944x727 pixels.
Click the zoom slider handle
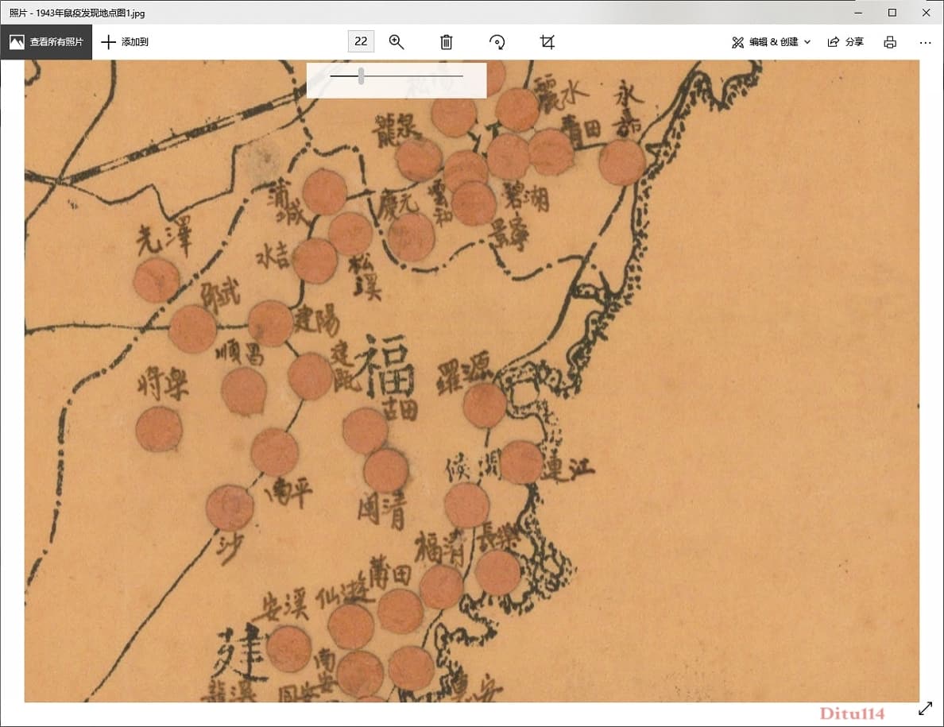click(x=361, y=75)
